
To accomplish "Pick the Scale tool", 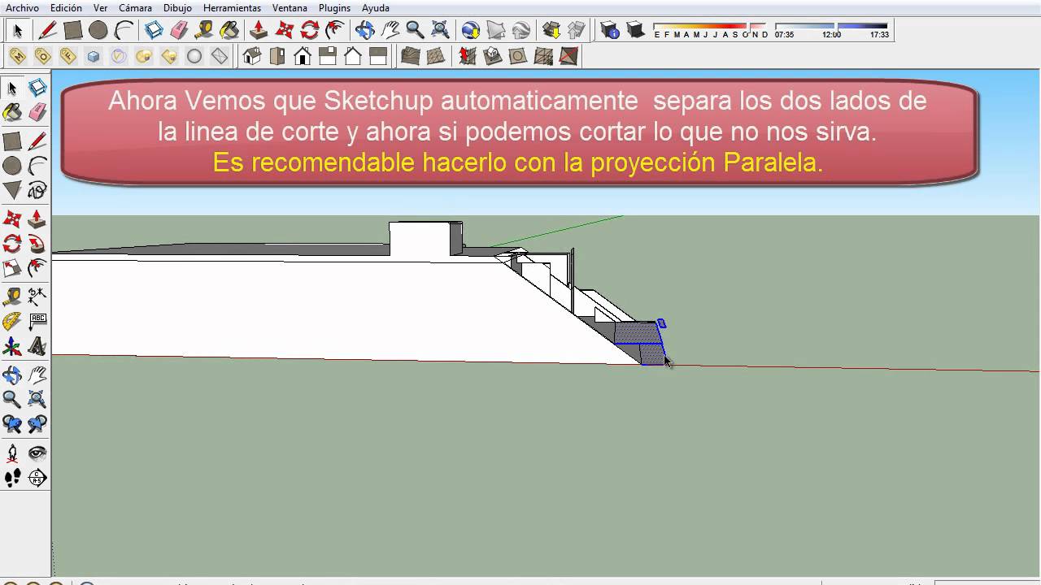I will [12, 268].
